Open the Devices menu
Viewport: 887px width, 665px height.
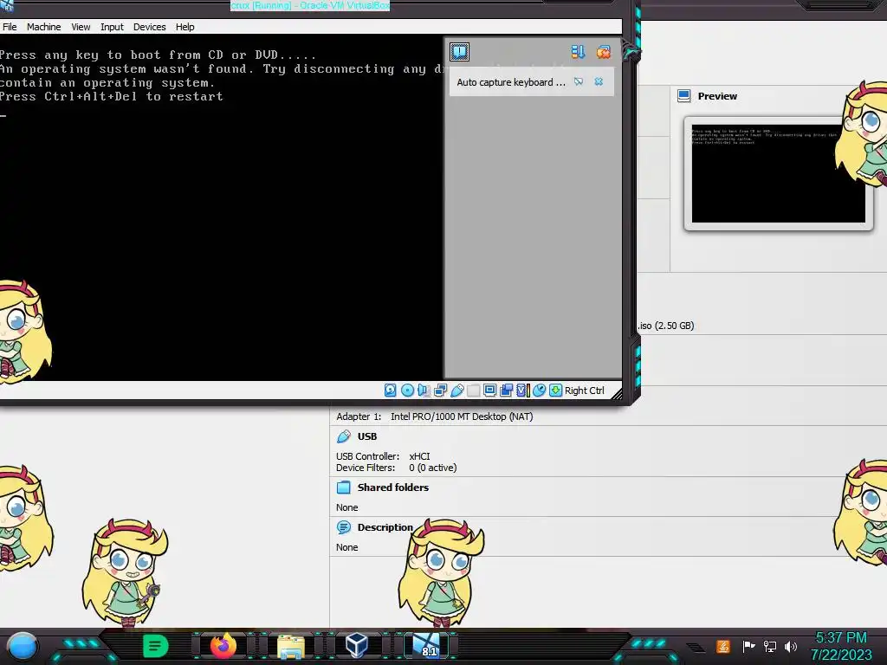pyautogui.click(x=149, y=27)
